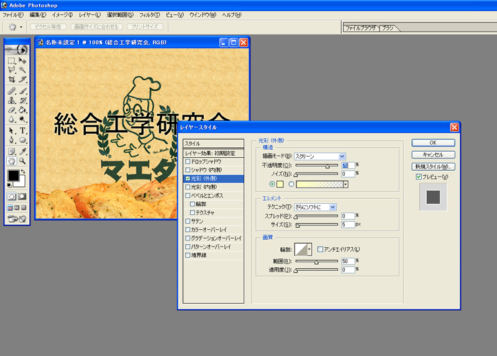Click プリントサイズ button
Viewport: 497px width, 356px height.
click(x=145, y=27)
